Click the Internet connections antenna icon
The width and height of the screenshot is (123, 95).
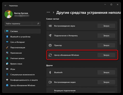tap(50, 36)
